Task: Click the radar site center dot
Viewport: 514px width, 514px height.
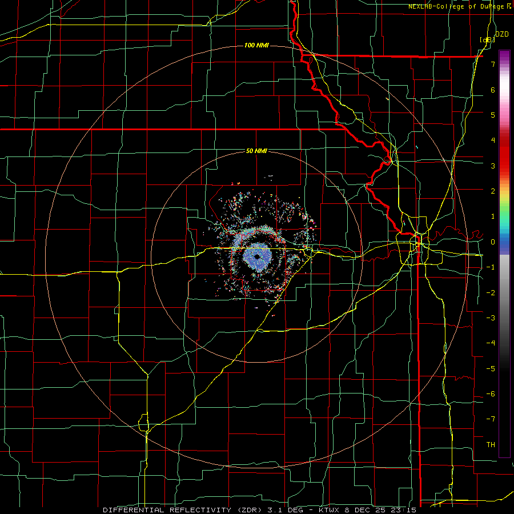Action: point(258,256)
